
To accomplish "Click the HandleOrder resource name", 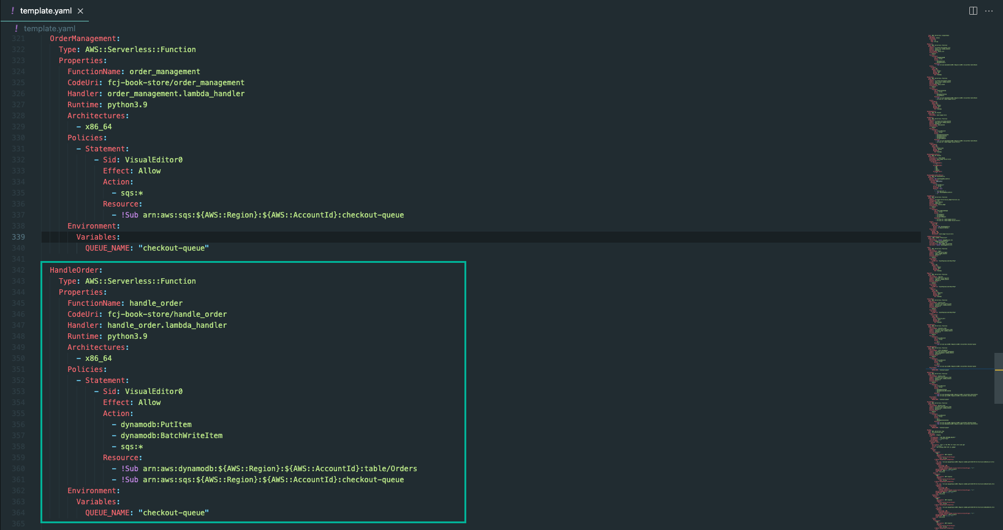I will point(76,270).
